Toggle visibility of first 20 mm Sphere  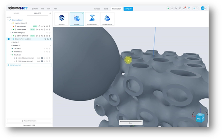(x=42, y=29)
